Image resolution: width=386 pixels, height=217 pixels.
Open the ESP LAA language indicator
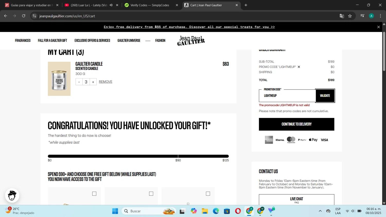(x=338, y=211)
